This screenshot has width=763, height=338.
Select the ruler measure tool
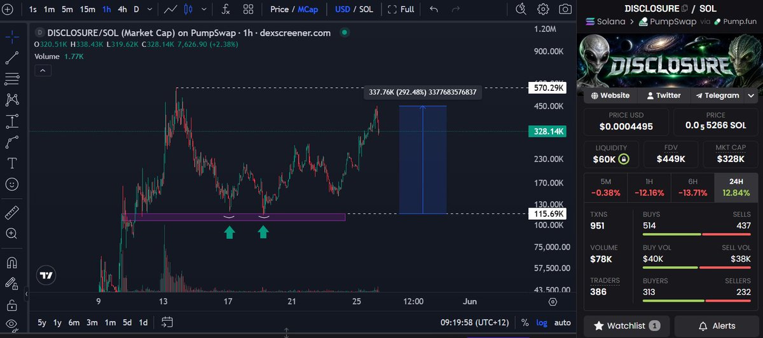[12, 212]
